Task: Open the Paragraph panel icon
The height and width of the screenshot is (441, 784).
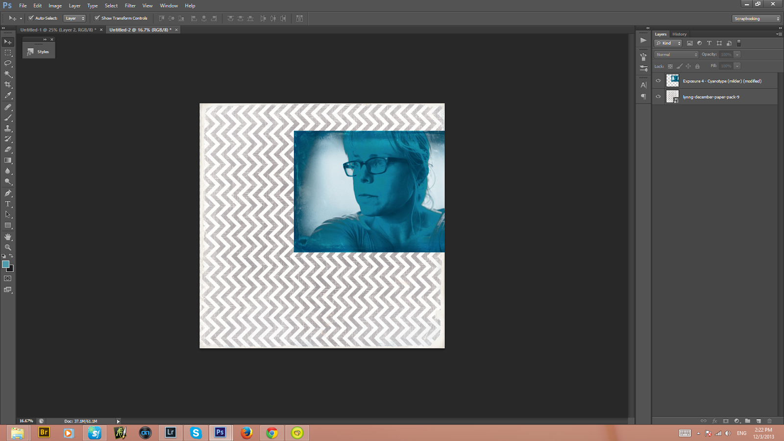Action: [643, 97]
